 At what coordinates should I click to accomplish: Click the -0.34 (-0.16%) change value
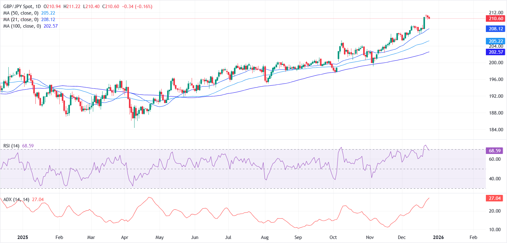pos(137,7)
